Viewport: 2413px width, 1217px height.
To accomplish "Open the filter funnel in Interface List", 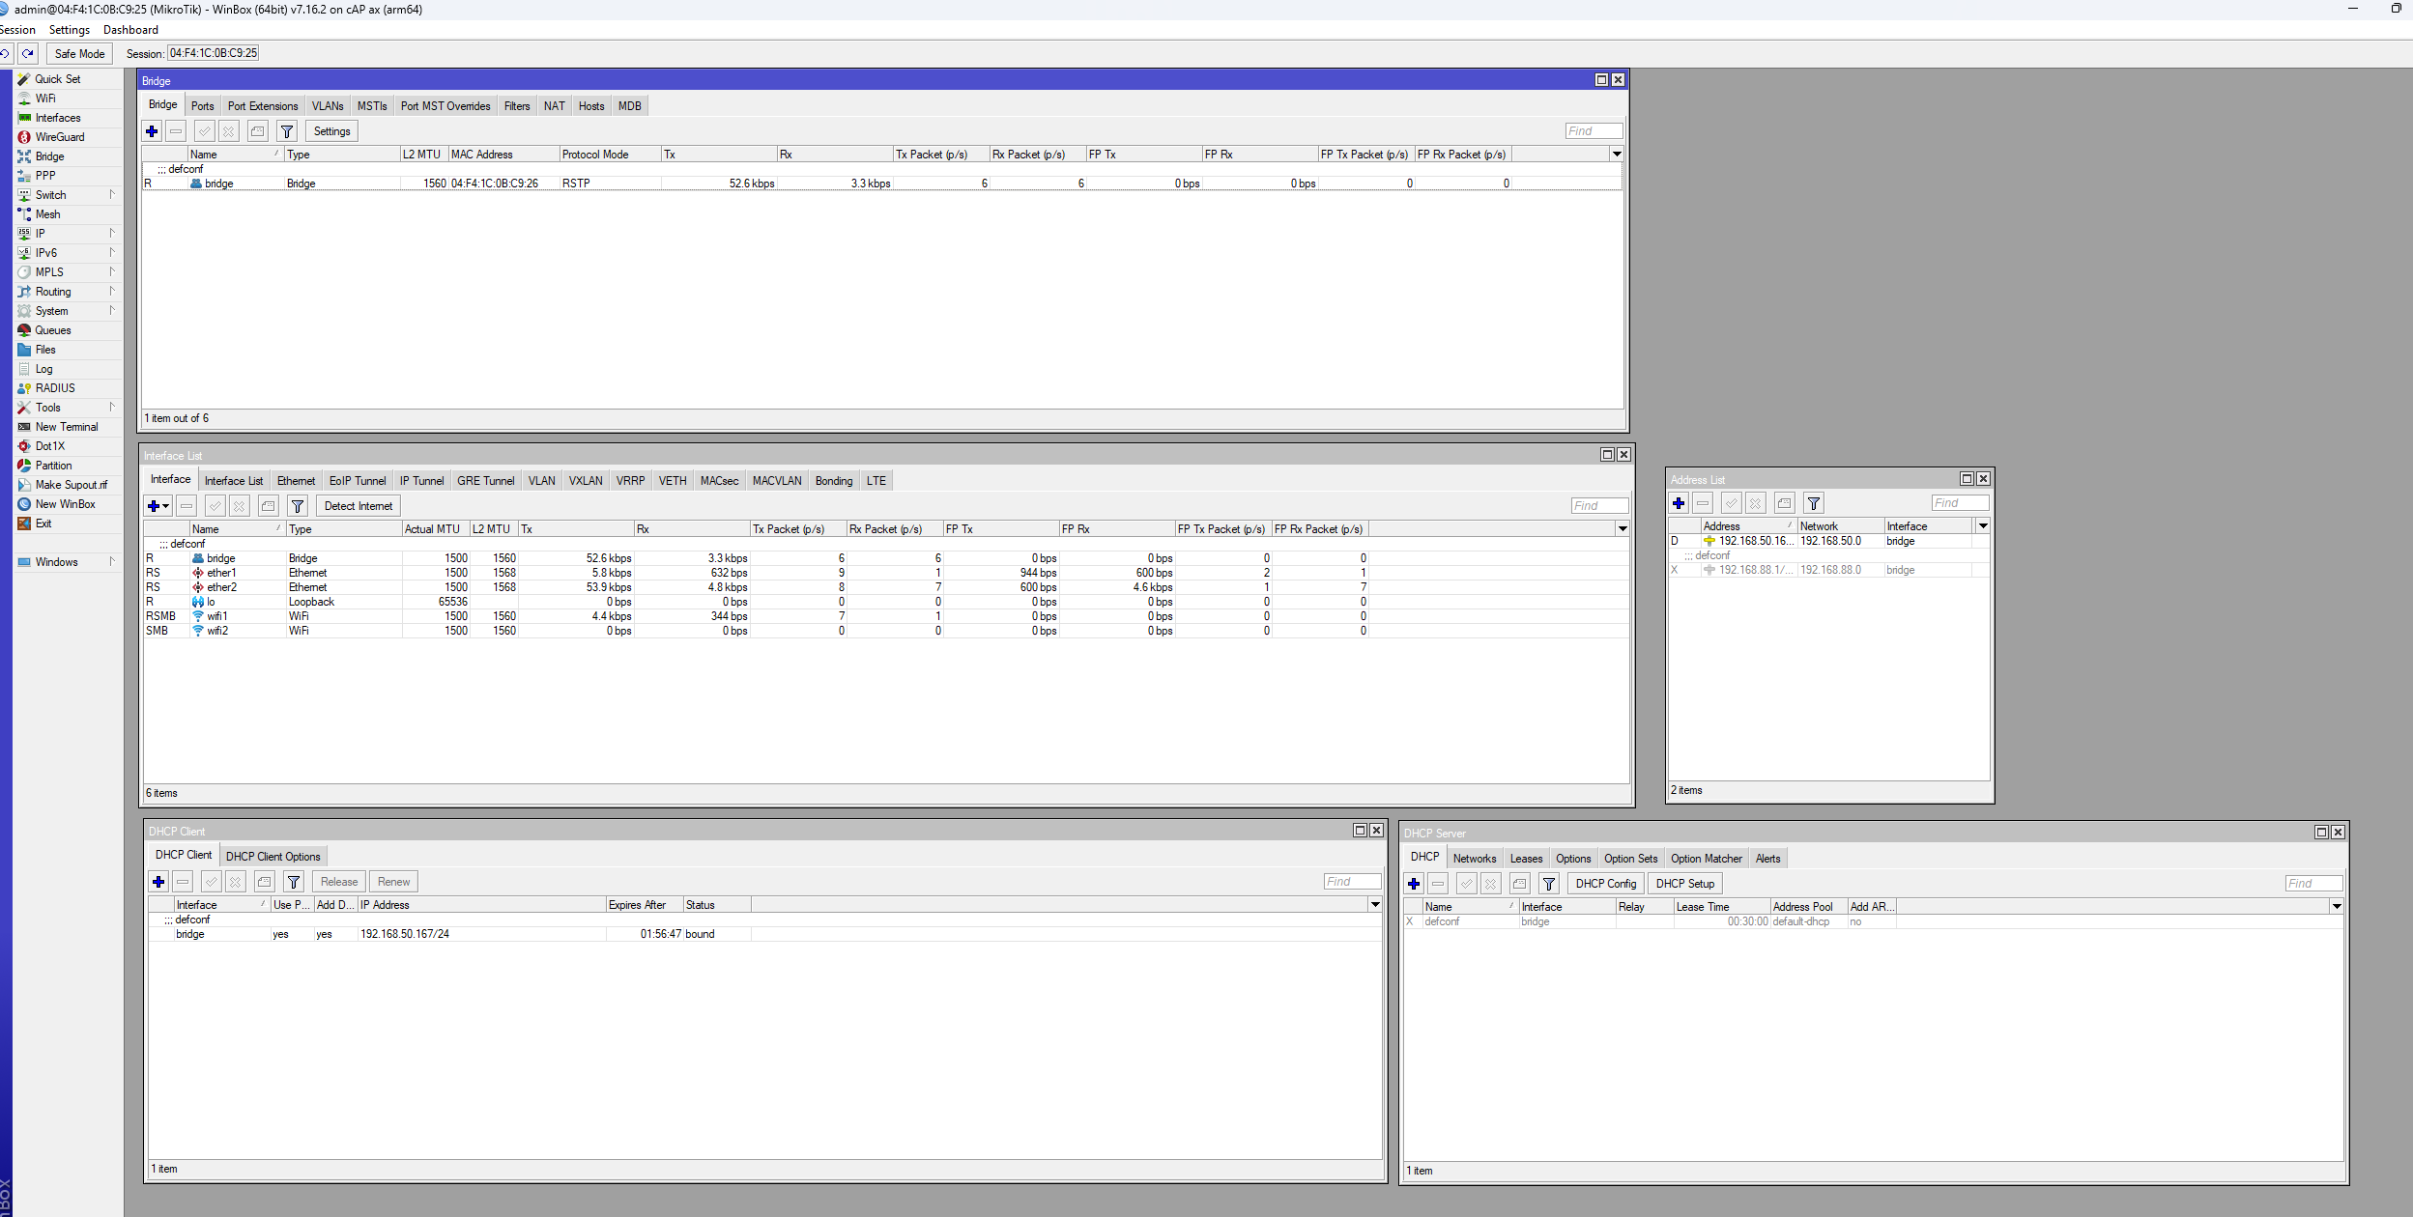I will point(297,505).
